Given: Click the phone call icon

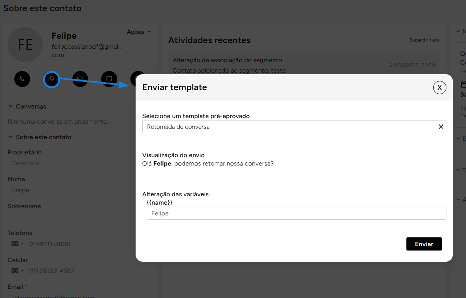Looking at the screenshot, I should coord(22,79).
